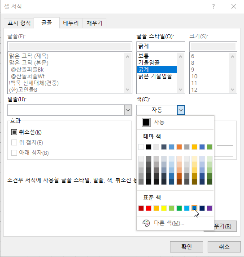Image resolution: width=244 pixels, height=257 pixels.
Task: Select the black theme color swatch
Action: [x=148, y=147]
